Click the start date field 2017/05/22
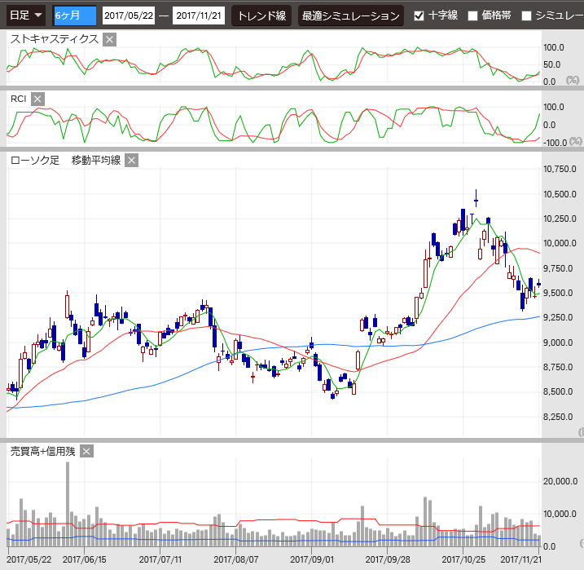This screenshot has width=584, height=570. 130,15
